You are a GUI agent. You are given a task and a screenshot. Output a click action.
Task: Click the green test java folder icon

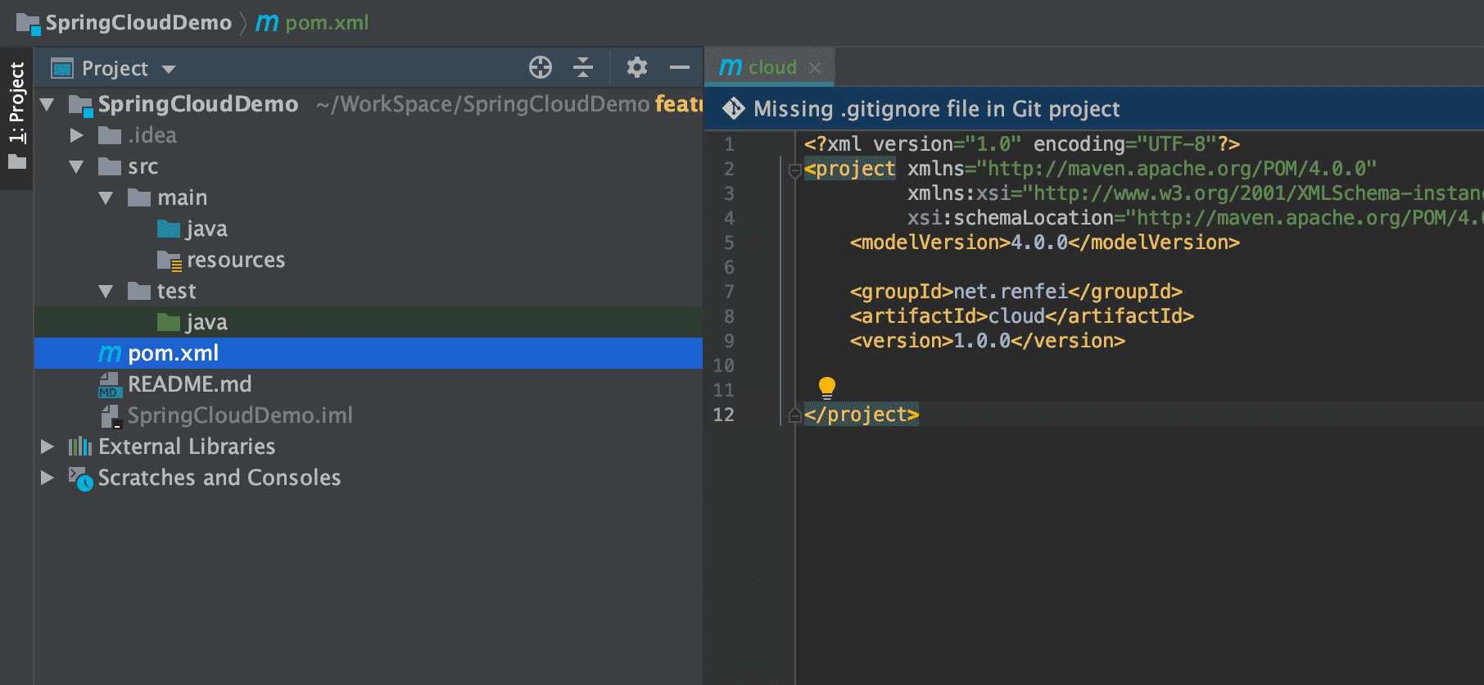(x=169, y=322)
